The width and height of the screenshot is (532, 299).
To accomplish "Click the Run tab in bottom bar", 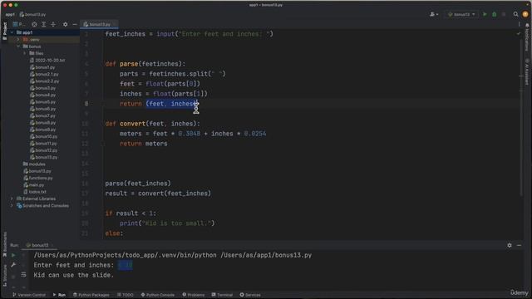I will 59,295.
